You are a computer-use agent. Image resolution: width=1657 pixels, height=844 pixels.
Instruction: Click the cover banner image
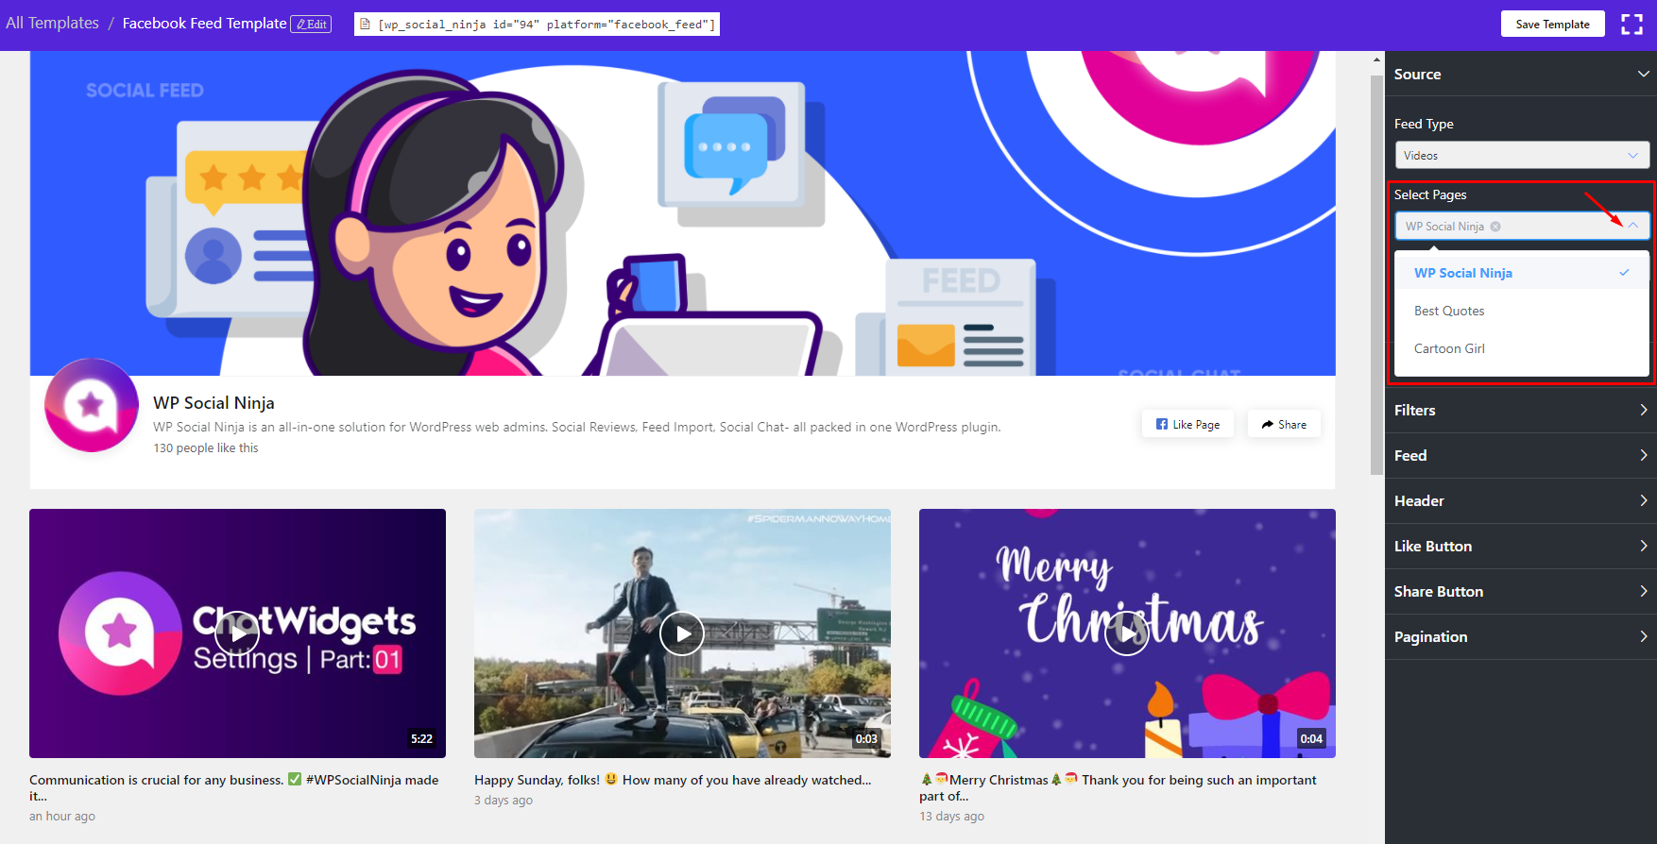coord(682,213)
